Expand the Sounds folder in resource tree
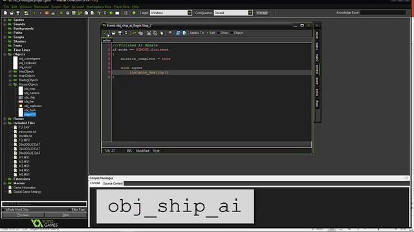The width and height of the screenshot is (414, 232). (5, 24)
